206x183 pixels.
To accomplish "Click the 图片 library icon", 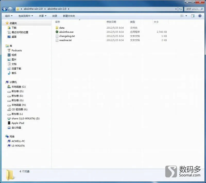I will [9, 60].
